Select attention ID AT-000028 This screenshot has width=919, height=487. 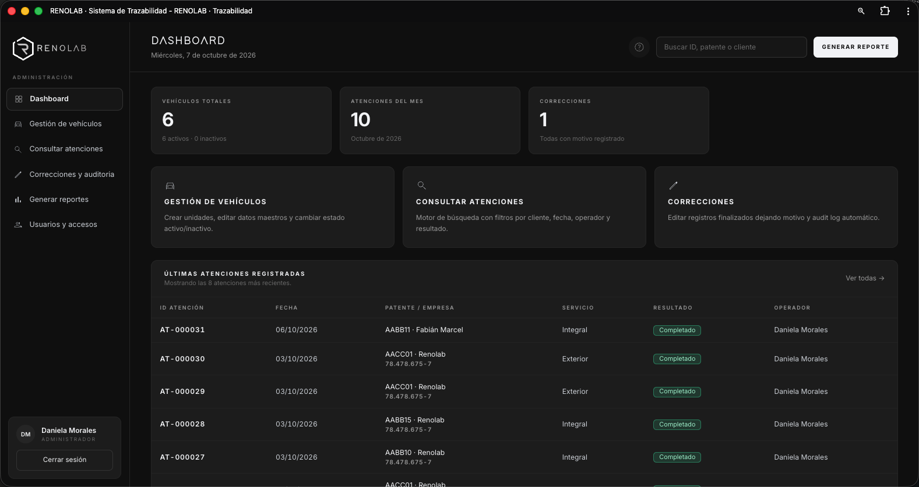tap(182, 424)
